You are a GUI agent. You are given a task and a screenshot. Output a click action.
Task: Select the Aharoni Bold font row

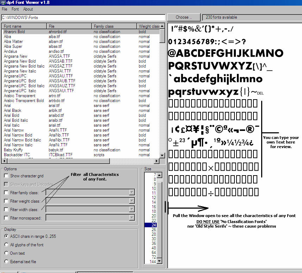[81, 32]
